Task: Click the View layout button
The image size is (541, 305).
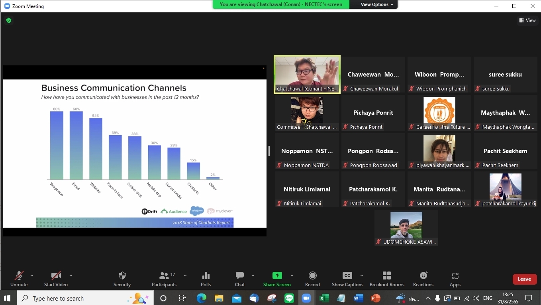Action: (x=527, y=20)
